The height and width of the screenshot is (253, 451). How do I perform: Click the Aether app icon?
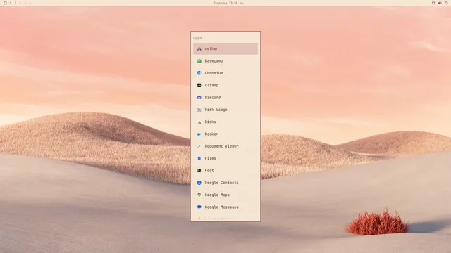pyautogui.click(x=199, y=48)
